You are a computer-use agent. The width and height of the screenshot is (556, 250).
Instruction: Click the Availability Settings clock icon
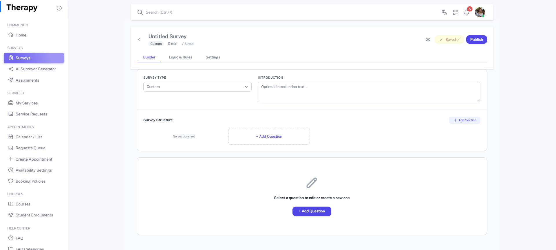pyautogui.click(x=11, y=170)
